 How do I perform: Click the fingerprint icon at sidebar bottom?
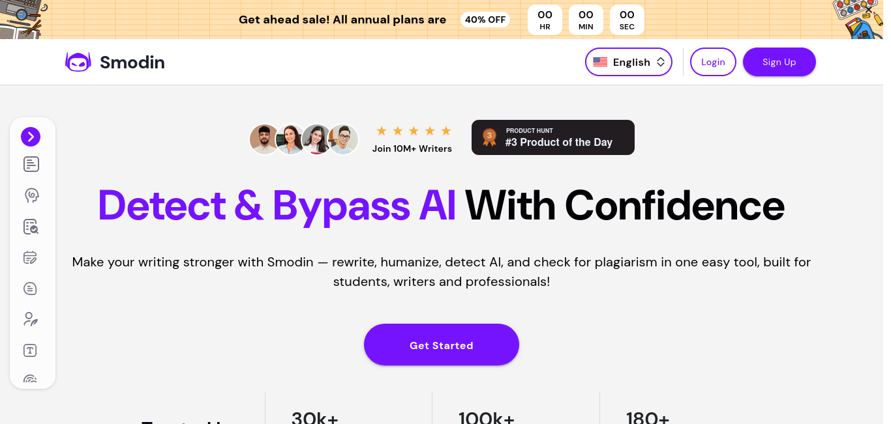click(x=31, y=379)
